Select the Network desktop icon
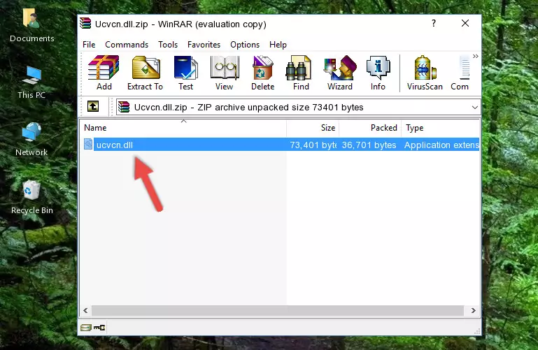538x350 pixels. point(31,140)
